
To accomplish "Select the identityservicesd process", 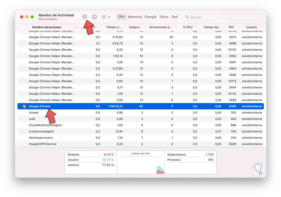I will pos(140,138).
